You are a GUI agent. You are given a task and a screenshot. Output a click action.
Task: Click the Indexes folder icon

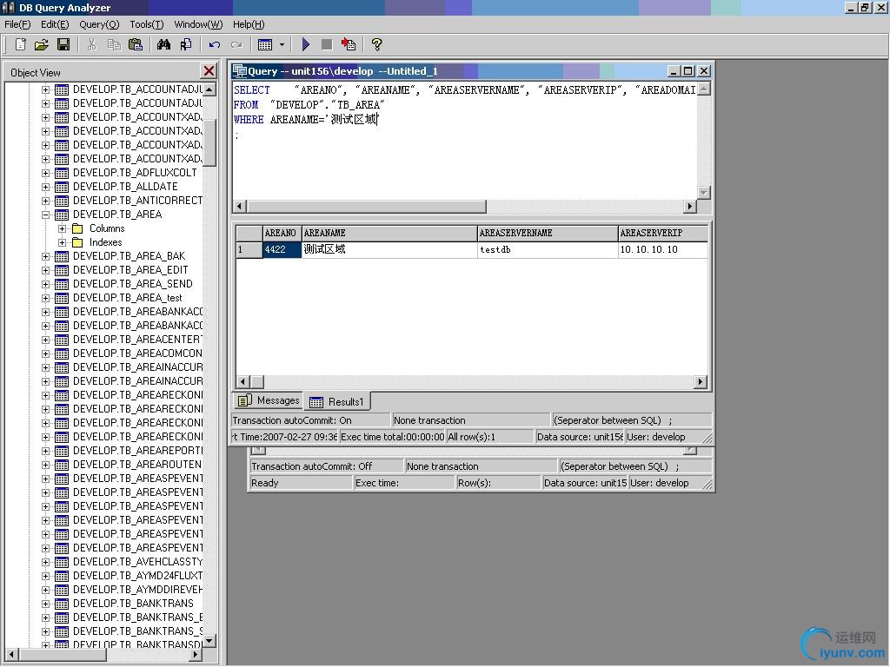coord(78,243)
